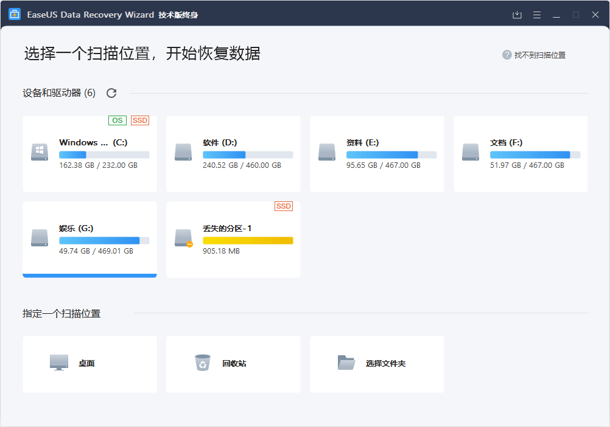Refresh the devices and drives list
Image resolution: width=610 pixels, height=427 pixels.
click(111, 93)
